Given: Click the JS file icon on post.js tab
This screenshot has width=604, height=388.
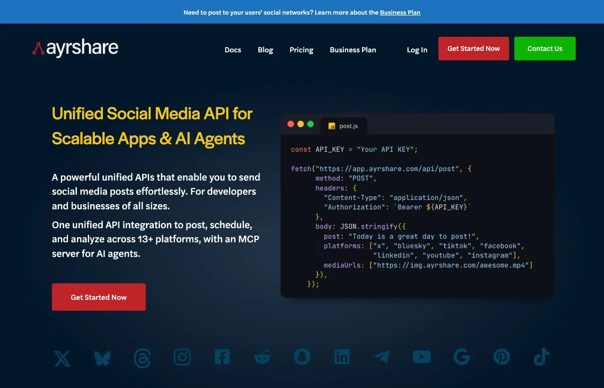Looking at the screenshot, I should (332, 126).
